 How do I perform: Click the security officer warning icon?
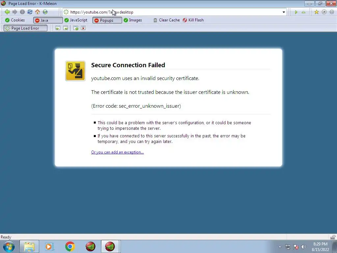point(75,71)
